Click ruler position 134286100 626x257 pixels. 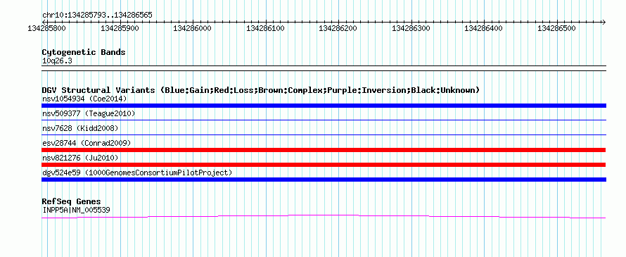(265, 28)
